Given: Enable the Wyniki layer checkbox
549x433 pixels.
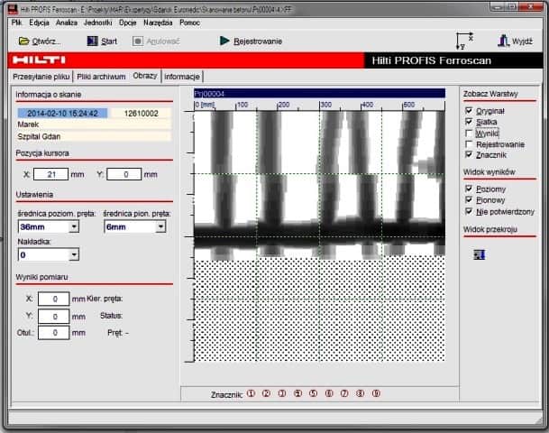Looking at the screenshot, I should [468, 133].
